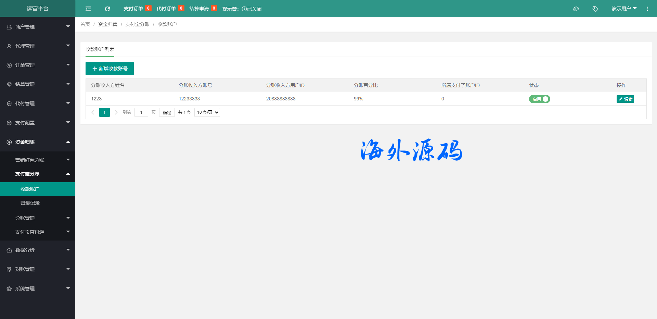Expand the 演示用户 user dropdown
Screen dimensions: 657x319
click(x=624, y=9)
